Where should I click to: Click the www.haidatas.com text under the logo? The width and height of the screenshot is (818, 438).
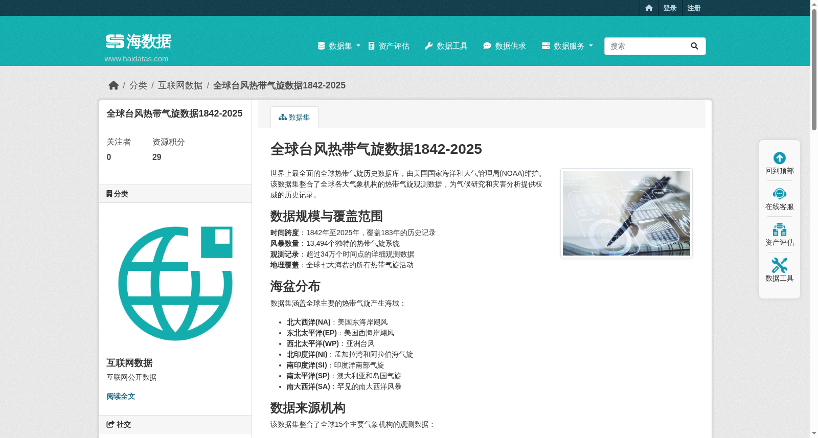click(137, 59)
